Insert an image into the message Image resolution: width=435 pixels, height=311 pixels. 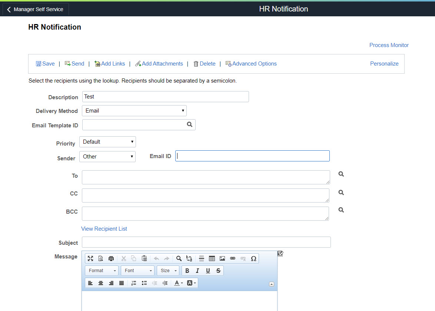tap(222, 258)
